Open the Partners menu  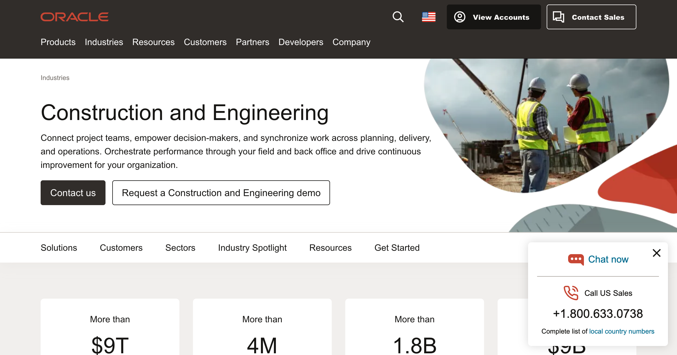pos(252,42)
